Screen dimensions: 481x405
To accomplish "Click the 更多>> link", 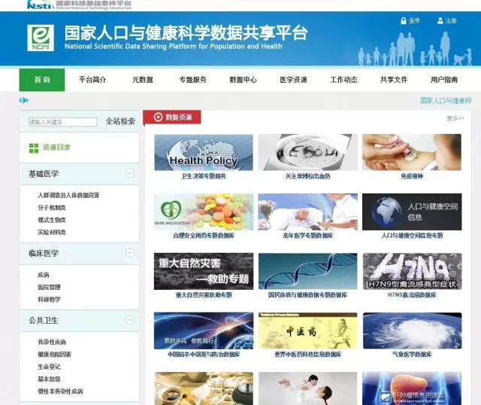I will pos(455,118).
